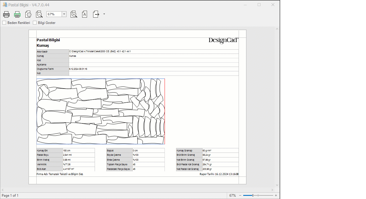Click the plus icon beside the zoom slider
This screenshot has width=366, height=199.
coord(276,196)
